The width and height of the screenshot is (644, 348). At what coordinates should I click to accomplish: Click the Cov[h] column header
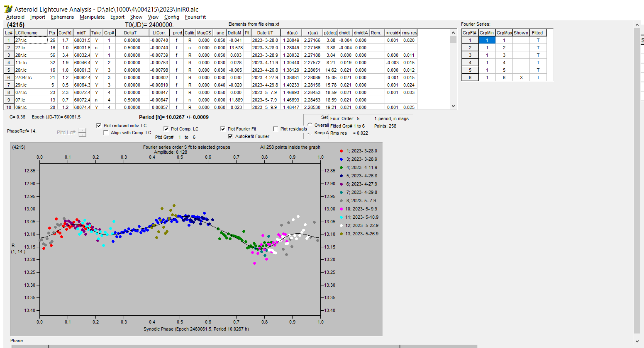[x=65, y=33]
